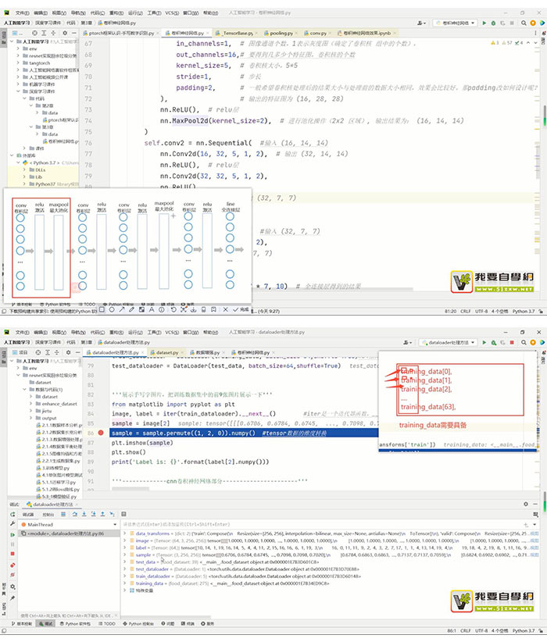Click red Stop icon in lower window toolbar
The image size is (547, 642).
[512, 342]
